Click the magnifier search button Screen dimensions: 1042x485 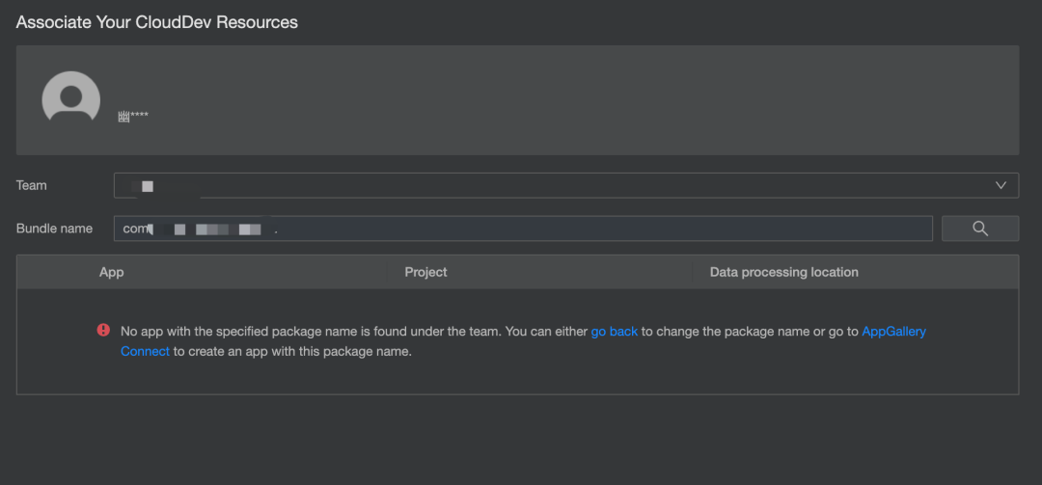(x=980, y=229)
